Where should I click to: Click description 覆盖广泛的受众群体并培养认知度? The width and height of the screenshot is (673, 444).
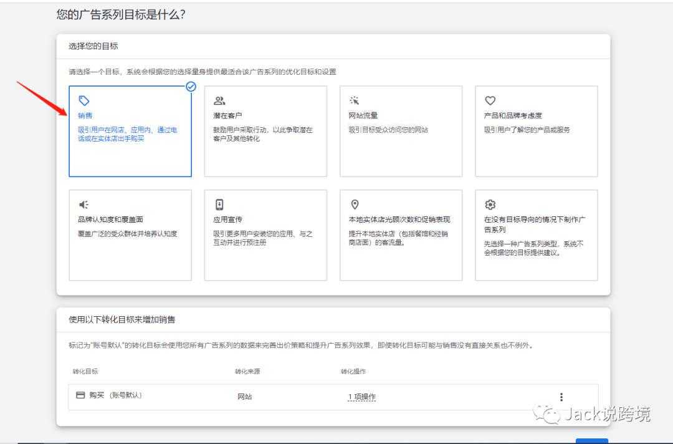pos(128,234)
